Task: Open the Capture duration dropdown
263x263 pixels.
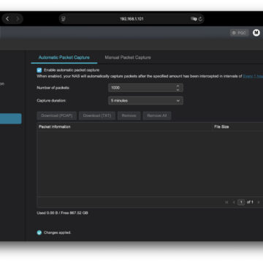Action: 145,101
